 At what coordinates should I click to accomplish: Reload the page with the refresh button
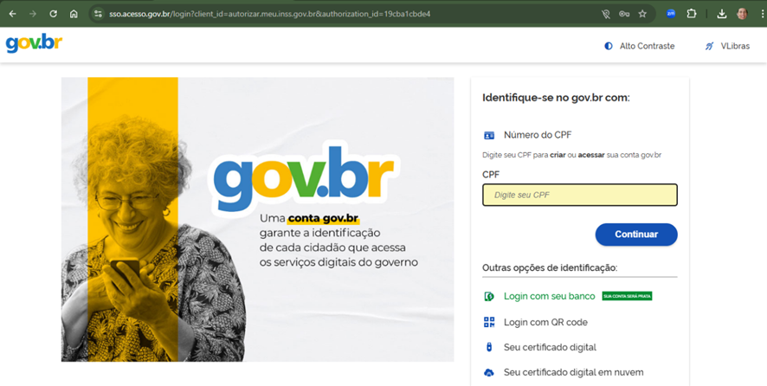click(53, 14)
